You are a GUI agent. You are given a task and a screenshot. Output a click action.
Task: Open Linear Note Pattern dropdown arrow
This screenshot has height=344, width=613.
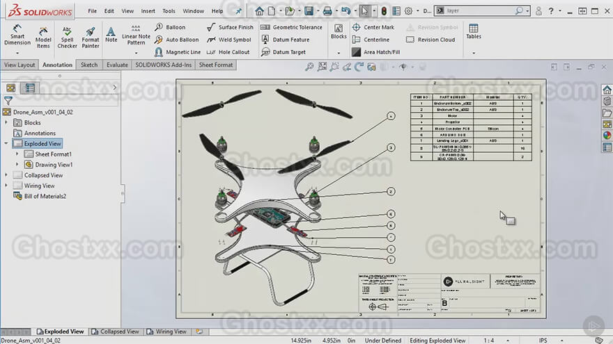tap(136, 53)
